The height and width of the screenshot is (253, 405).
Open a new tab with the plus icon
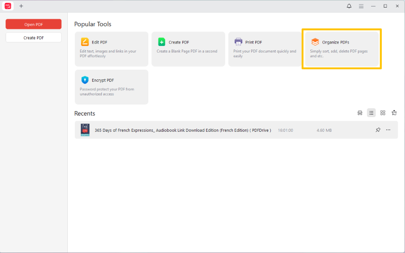21,6
